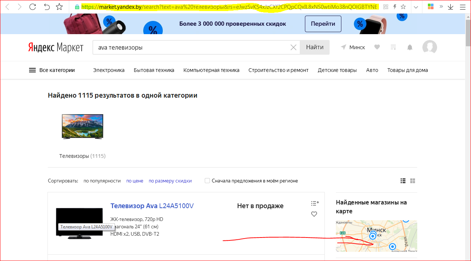The width and height of the screenshot is (471, 261).
Task: Open the Все категории menu
Action: click(52, 70)
